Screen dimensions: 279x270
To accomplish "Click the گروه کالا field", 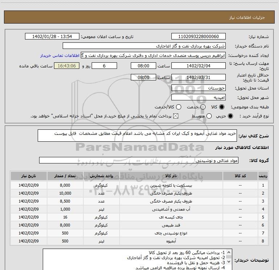I will (139, 160).
